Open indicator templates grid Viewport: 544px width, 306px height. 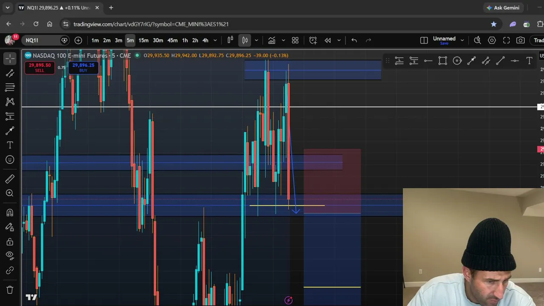(x=295, y=40)
